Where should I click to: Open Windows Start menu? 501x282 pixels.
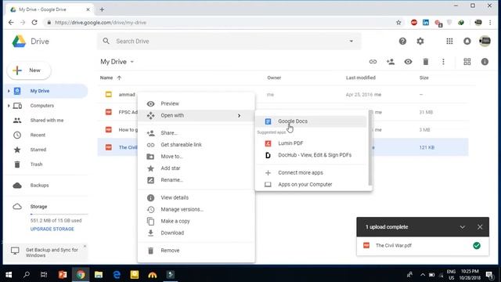point(9,275)
